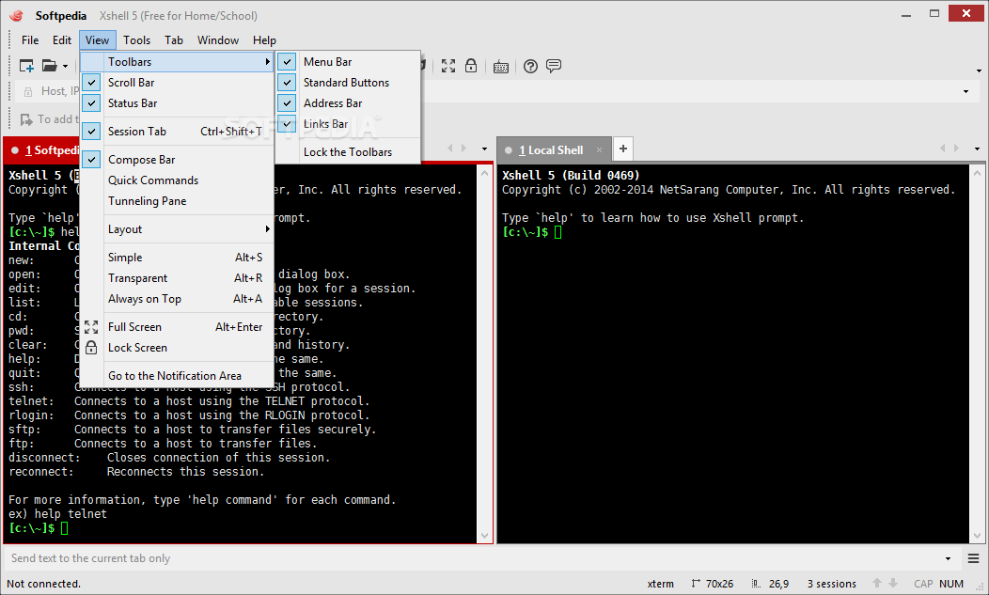Click the Help question mark icon
The height and width of the screenshot is (595, 989).
tap(530, 66)
